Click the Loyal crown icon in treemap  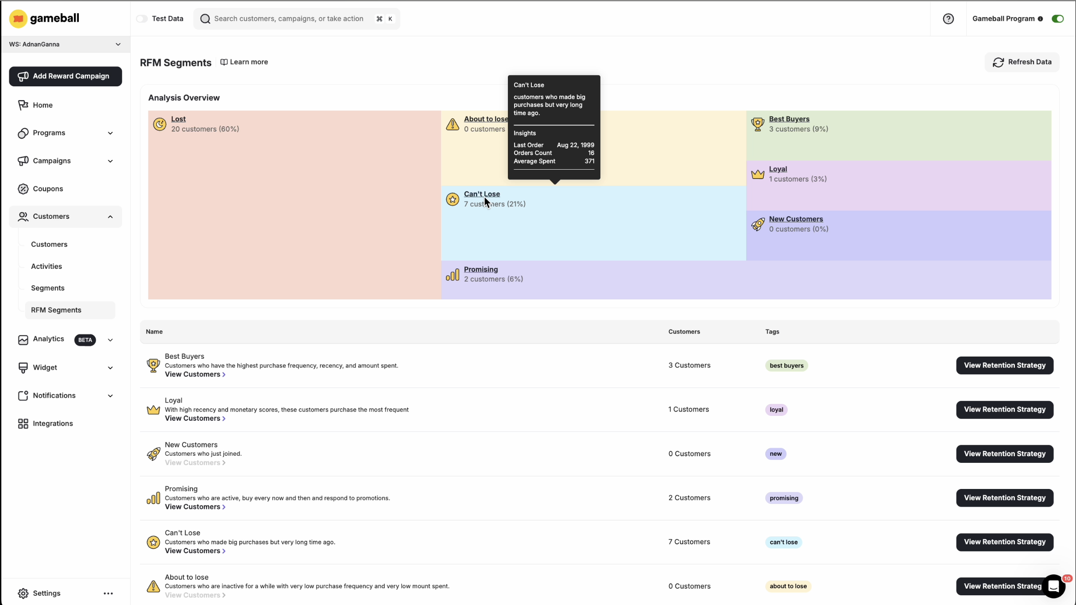tap(758, 174)
